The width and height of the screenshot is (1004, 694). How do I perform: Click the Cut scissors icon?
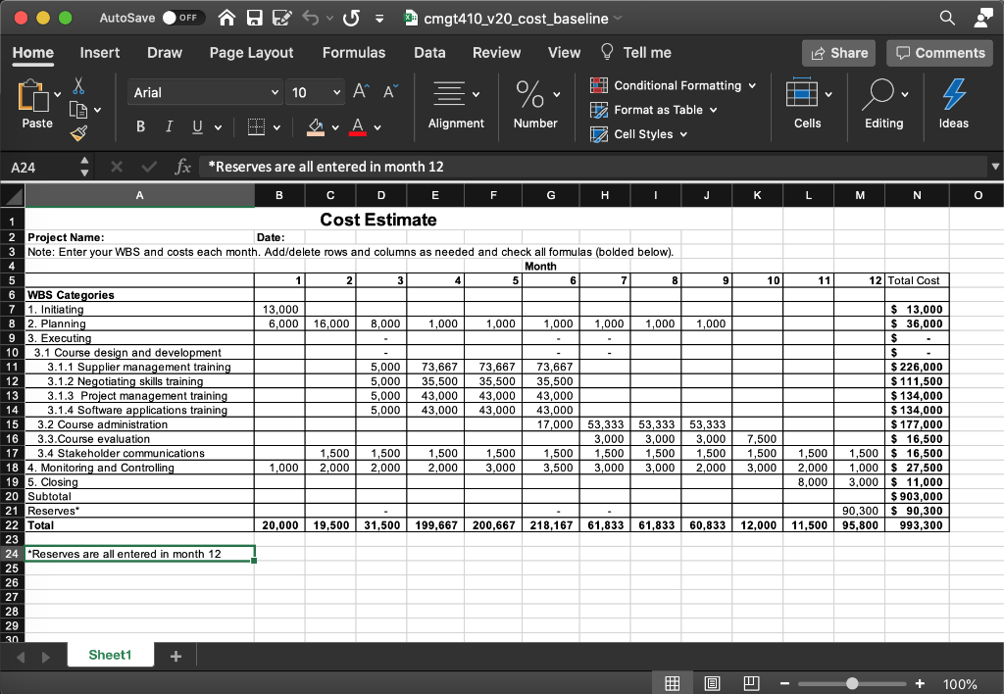point(78,86)
